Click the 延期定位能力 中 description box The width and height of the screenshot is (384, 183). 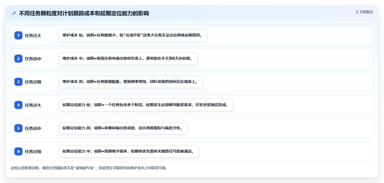pyautogui.click(x=129, y=151)
